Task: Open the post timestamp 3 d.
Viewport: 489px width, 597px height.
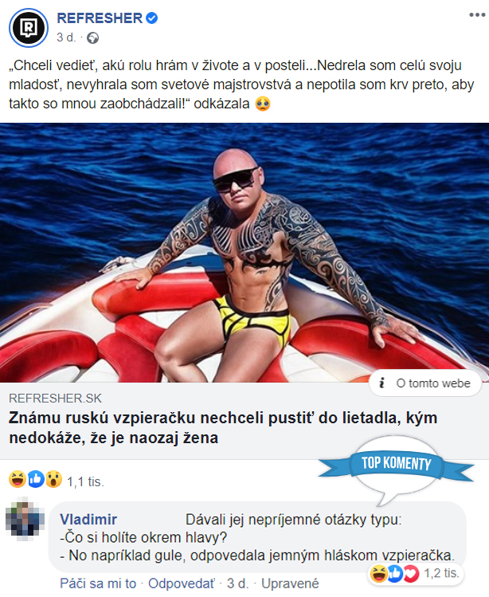Action: tap(66, 37)
